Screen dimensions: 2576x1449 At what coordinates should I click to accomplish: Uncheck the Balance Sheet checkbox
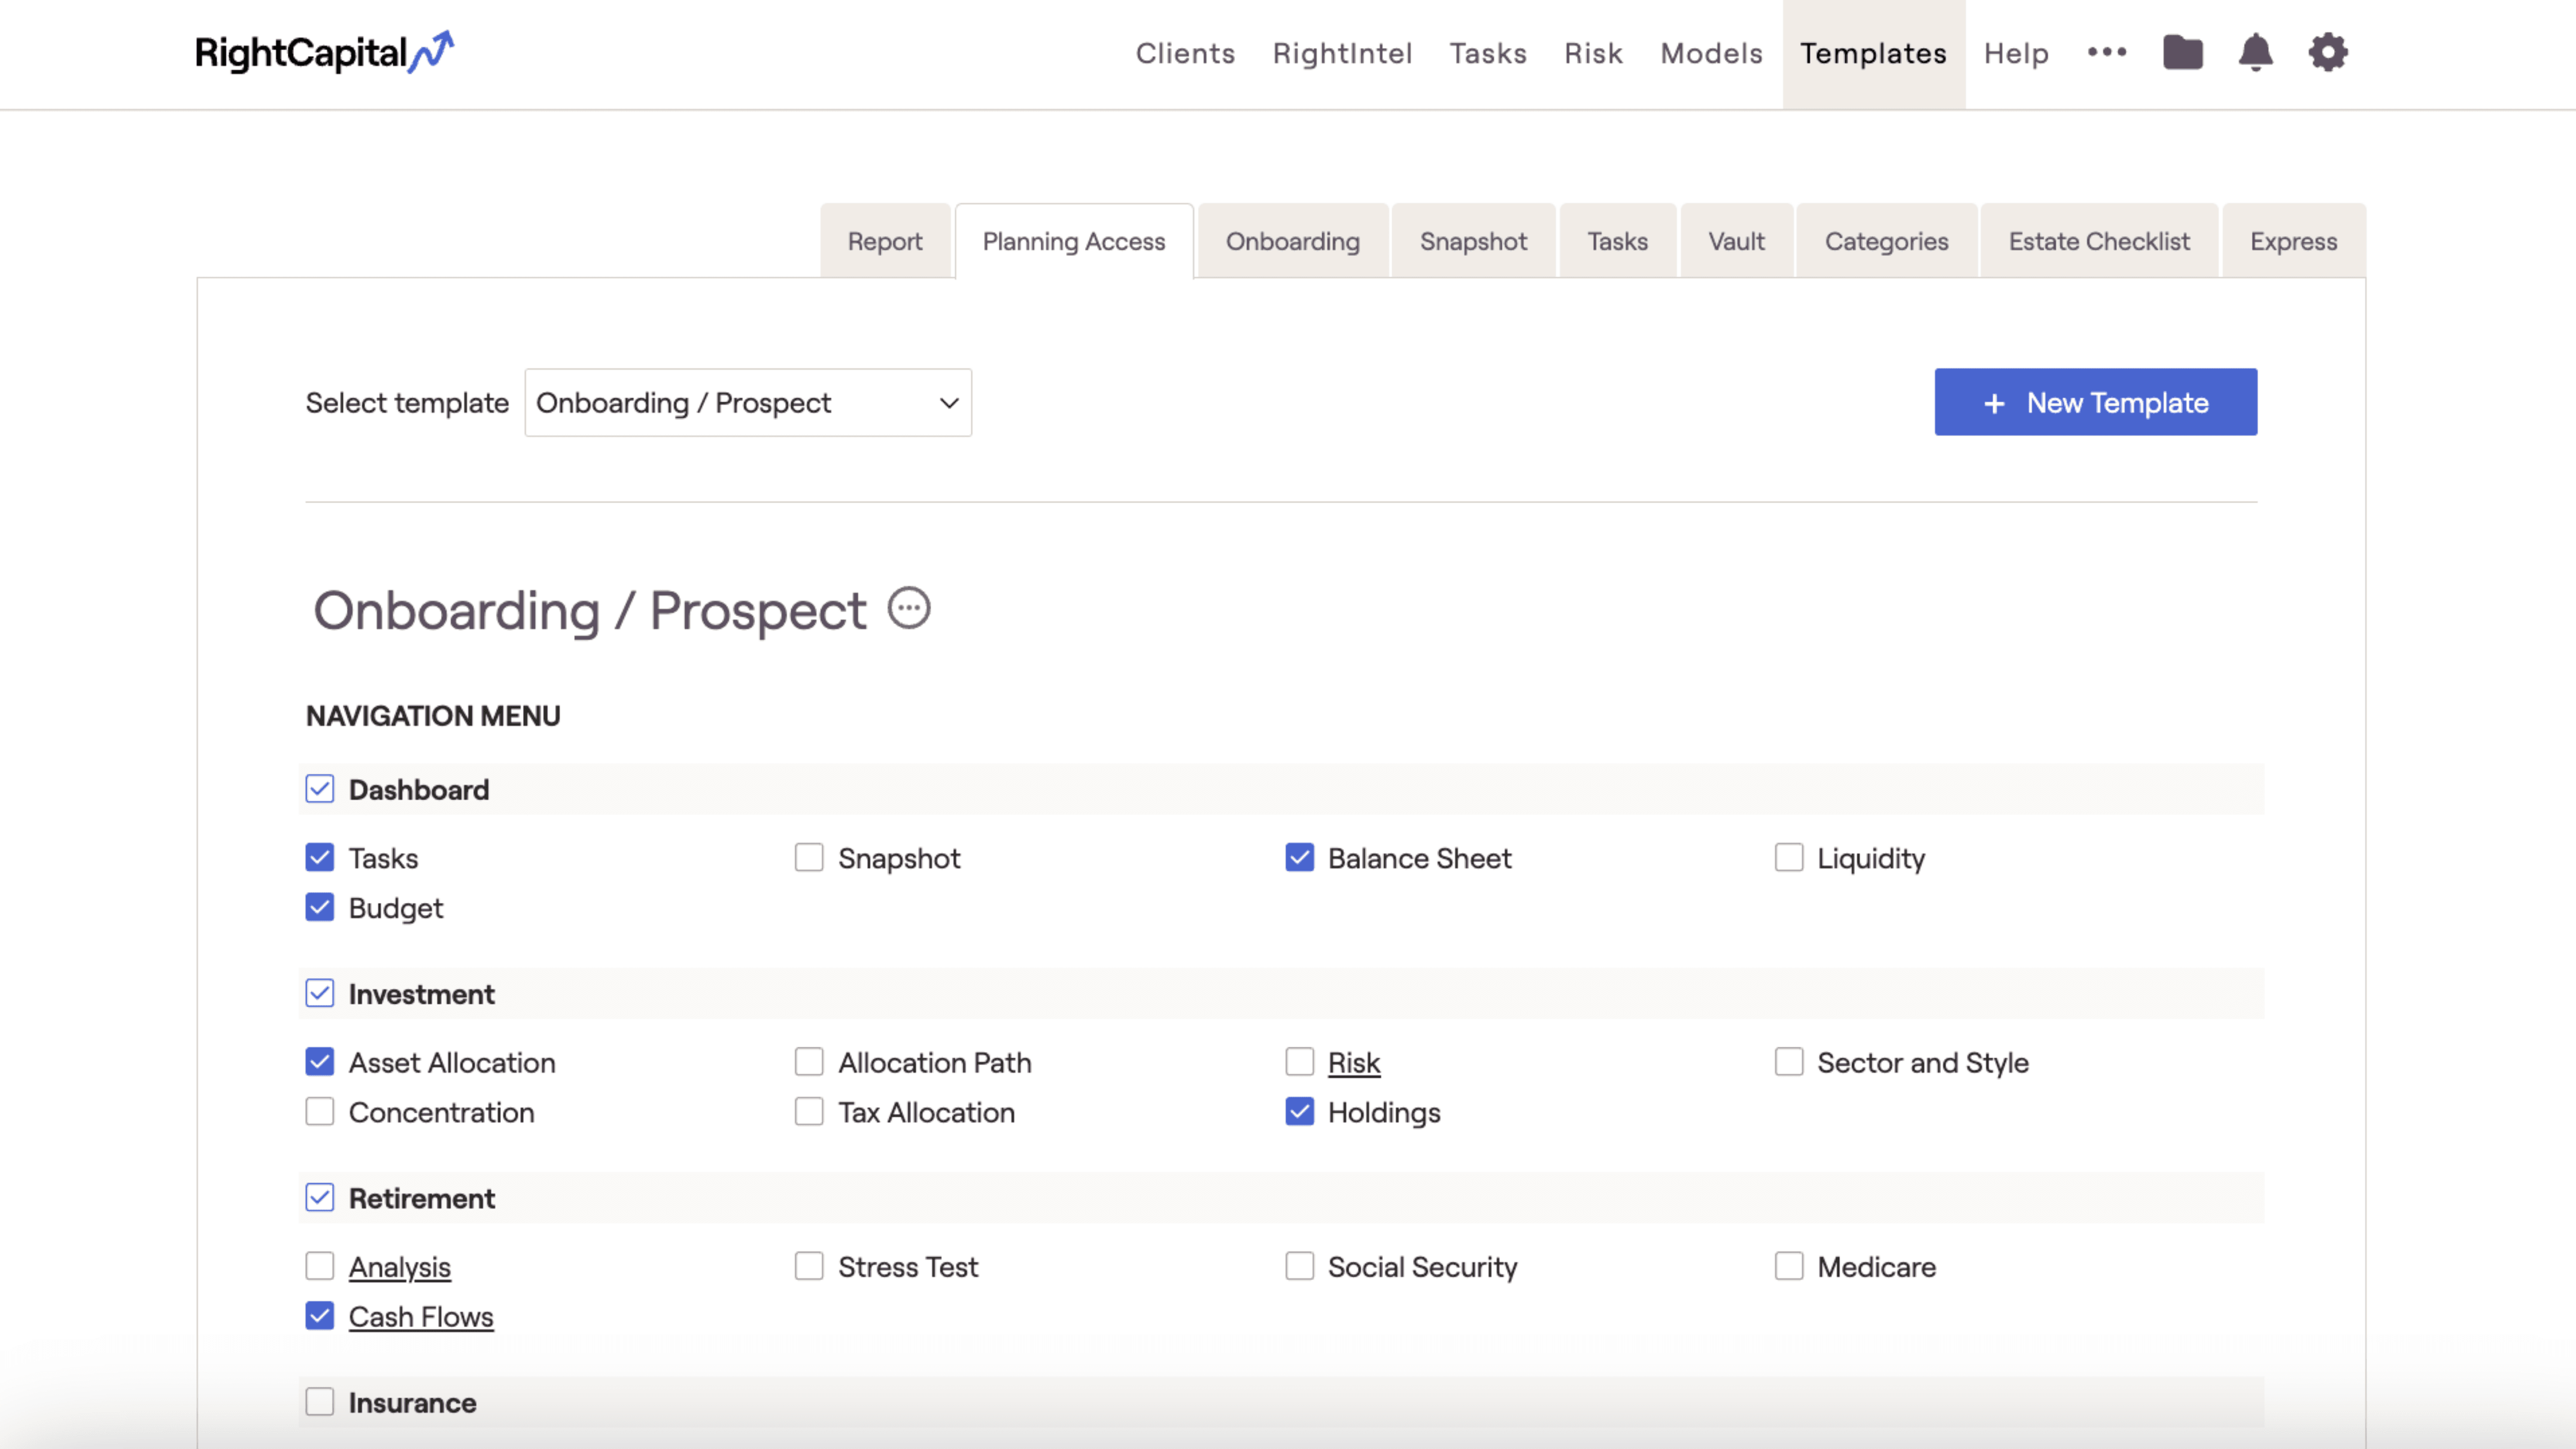1299,857
